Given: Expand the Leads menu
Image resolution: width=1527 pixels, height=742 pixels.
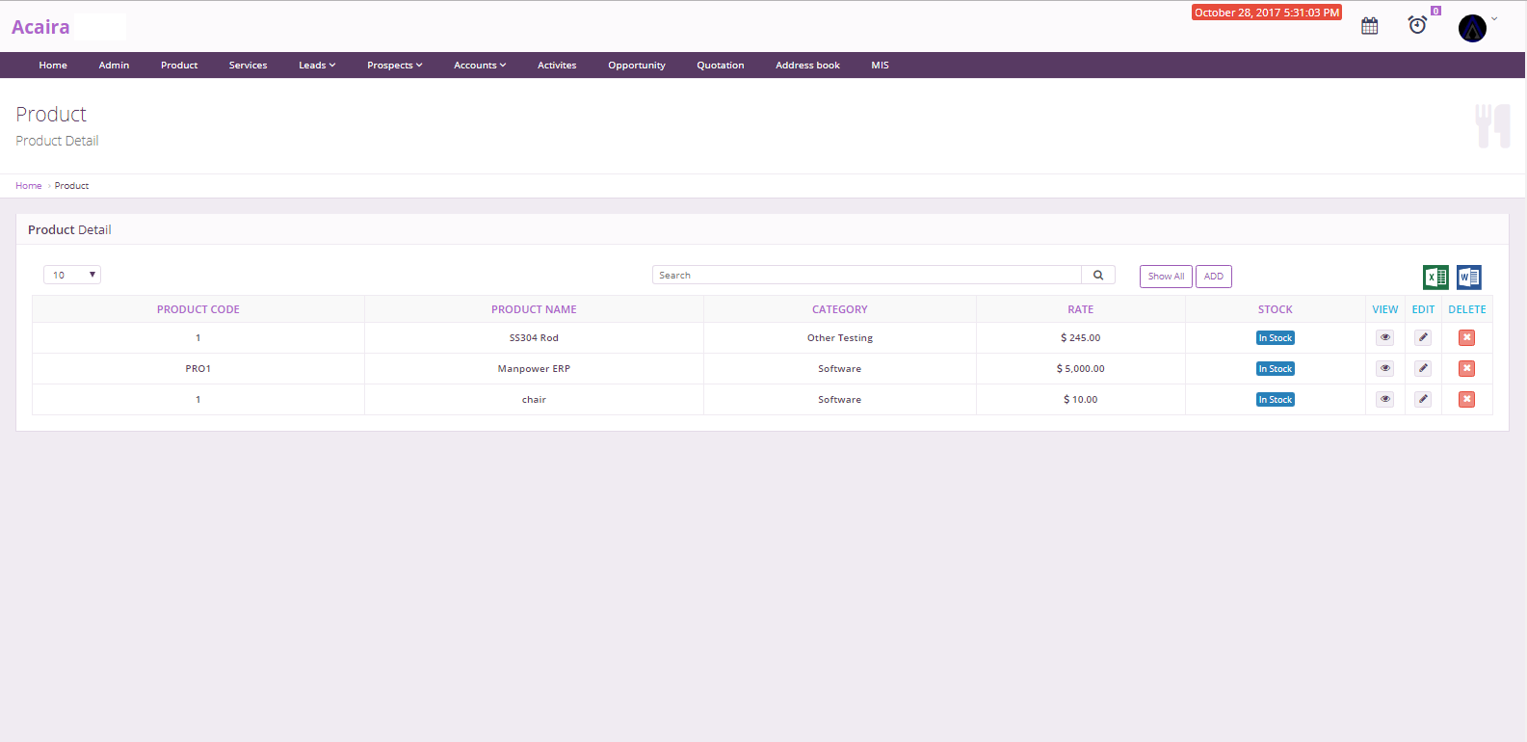Looking at the screenshot, I should pos(317,66).
